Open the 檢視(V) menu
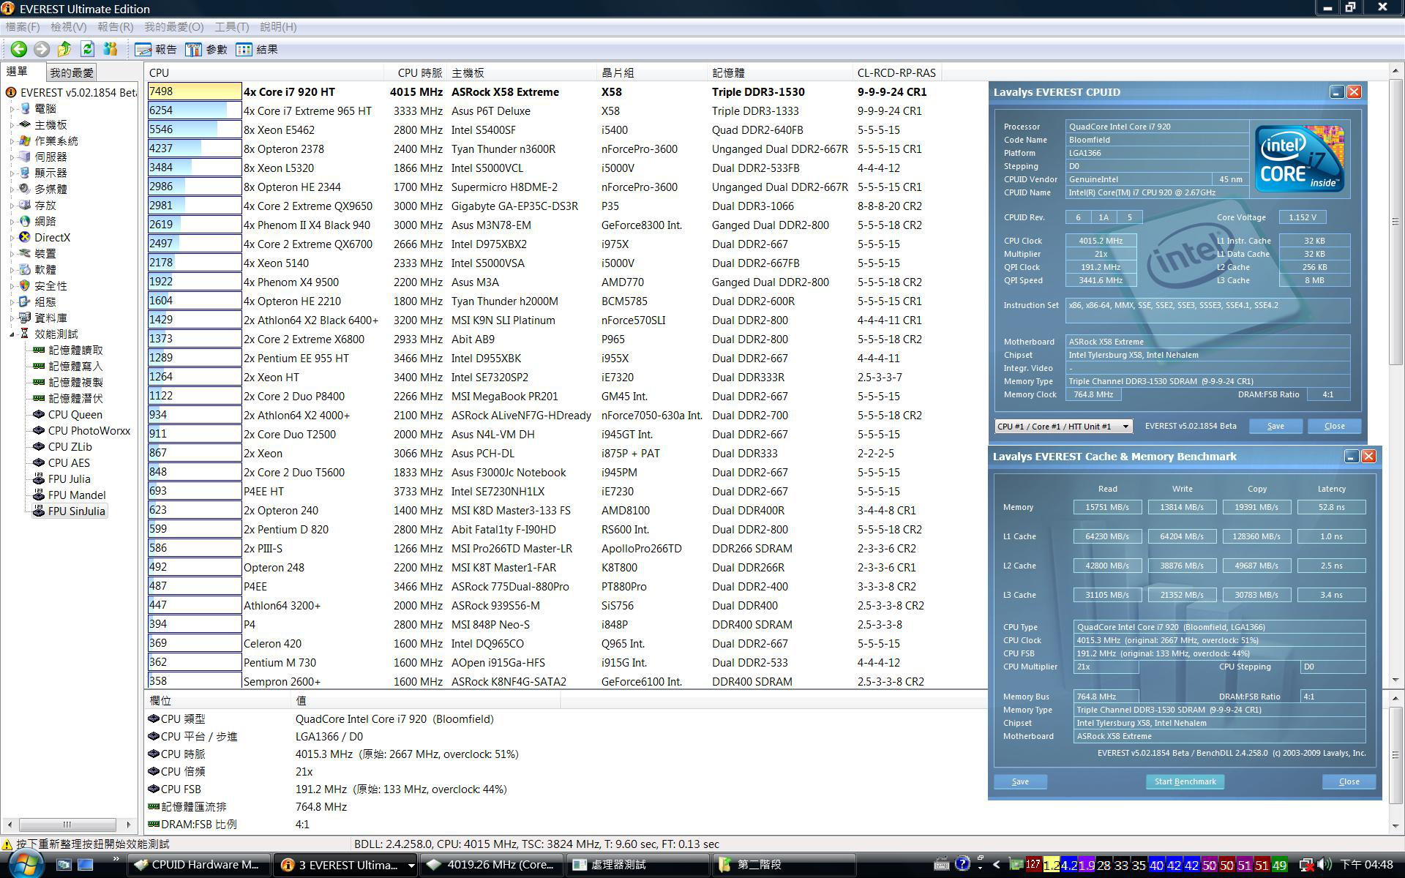This screenshot has width=1405, height=878. click(x=69, y=27)
